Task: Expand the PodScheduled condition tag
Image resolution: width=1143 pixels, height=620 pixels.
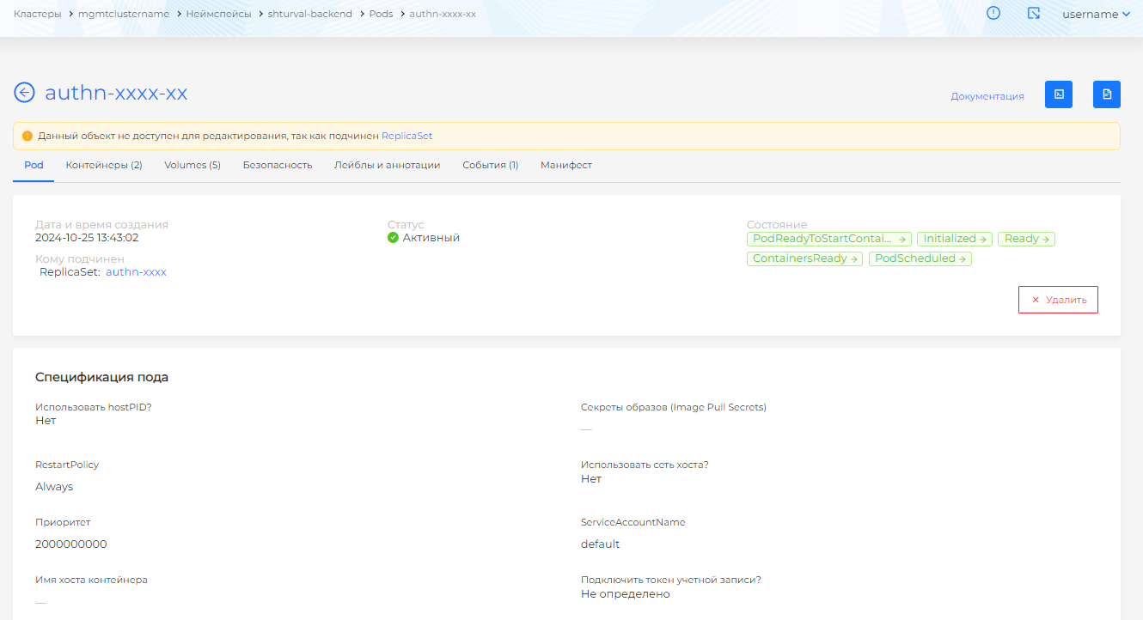Action: pyautogui.click(x=920, y=258)
